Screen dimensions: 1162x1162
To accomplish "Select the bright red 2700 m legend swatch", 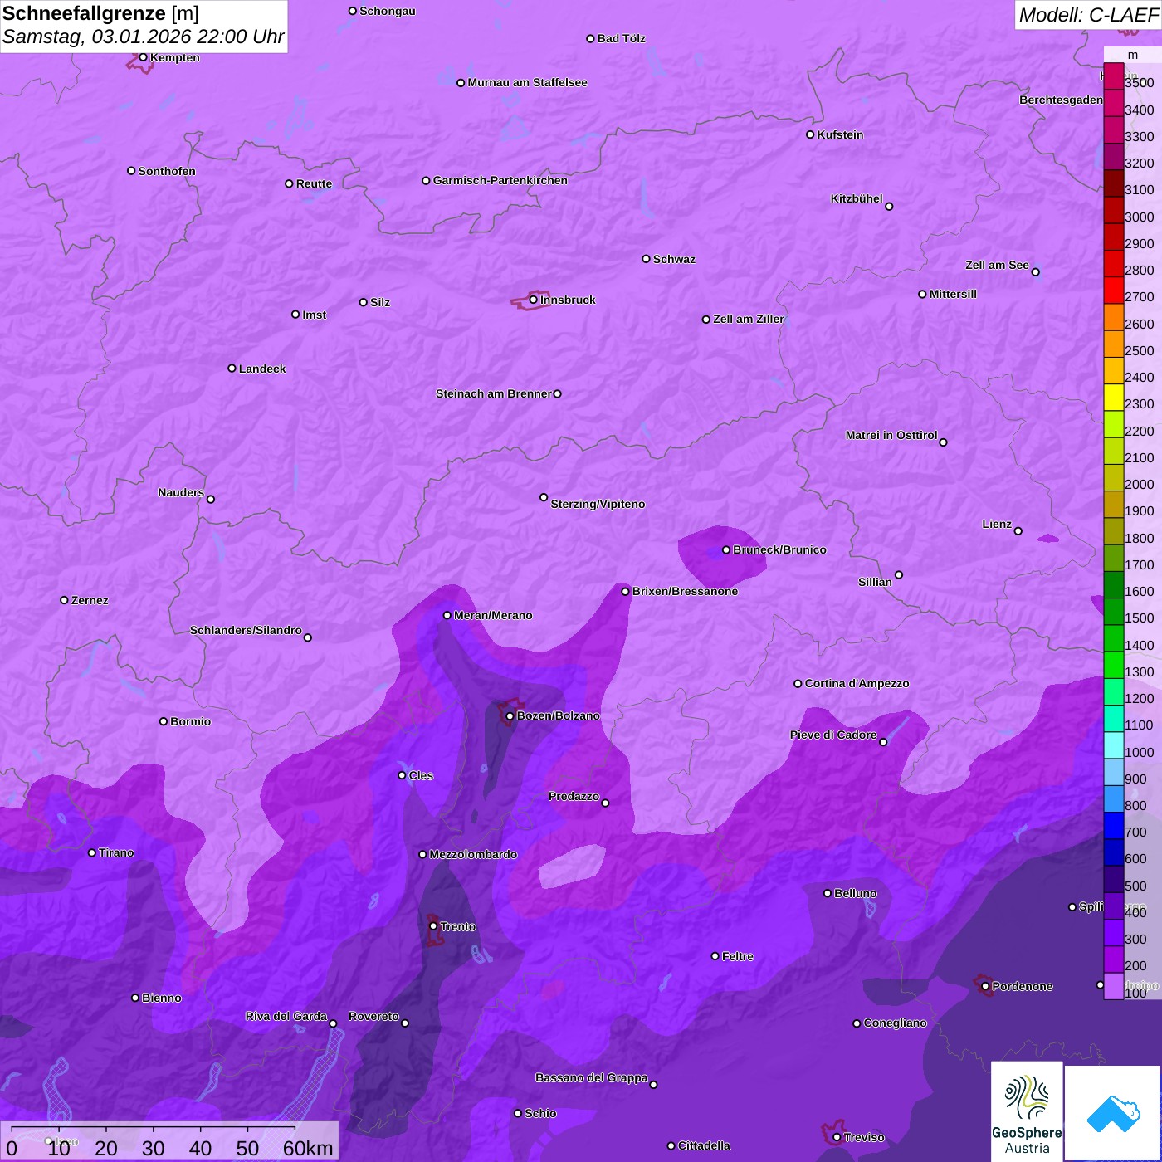I will (x=1114, y=290).
